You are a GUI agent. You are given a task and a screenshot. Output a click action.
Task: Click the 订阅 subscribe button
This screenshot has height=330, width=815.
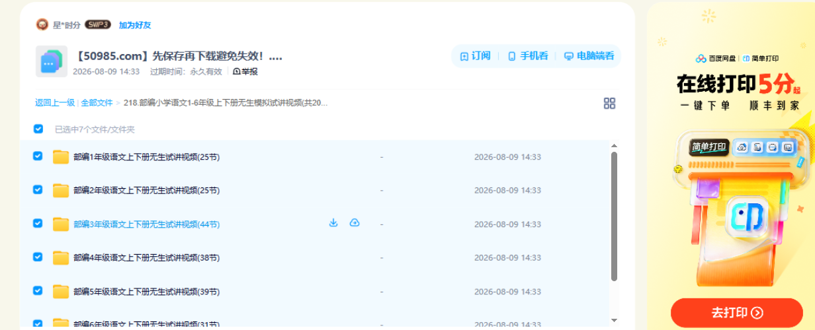click(476, 56)
